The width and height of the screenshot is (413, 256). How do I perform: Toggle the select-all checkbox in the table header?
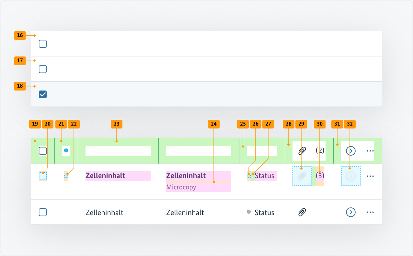pyautogui.click(x=42, y=151)
